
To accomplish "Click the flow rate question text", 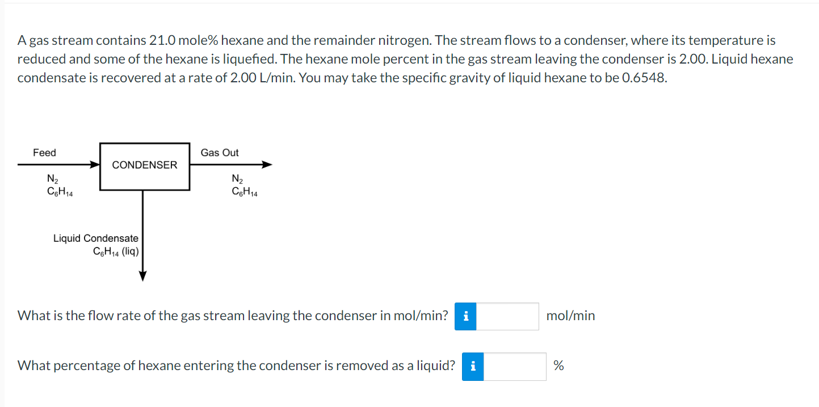I will click(x=233, y=316).
